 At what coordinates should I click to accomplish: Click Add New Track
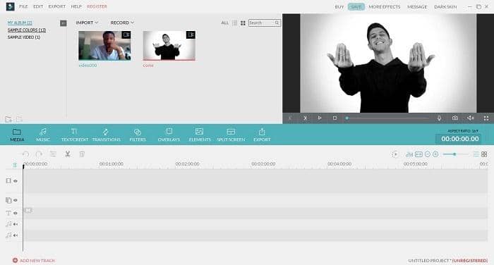pos(34,261)
